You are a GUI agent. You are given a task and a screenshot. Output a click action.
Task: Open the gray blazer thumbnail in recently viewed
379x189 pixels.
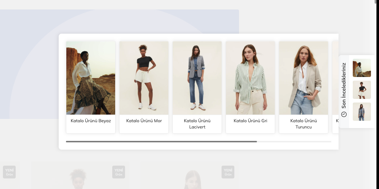tap(362, 112)
